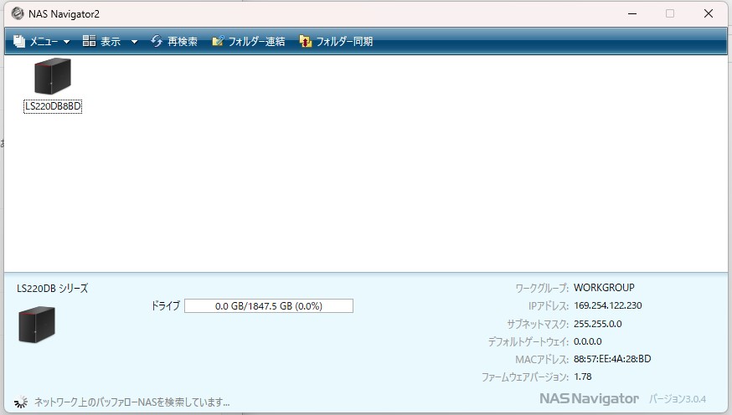Click the 表示 view icon

click(89, 40)
